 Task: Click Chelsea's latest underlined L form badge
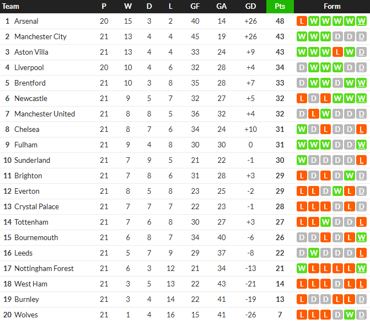[x=361, y=129]
